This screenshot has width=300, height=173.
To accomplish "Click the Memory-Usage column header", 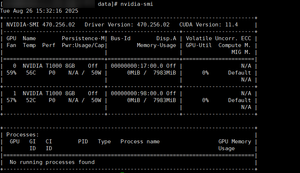I will click(x=156, y=45).
